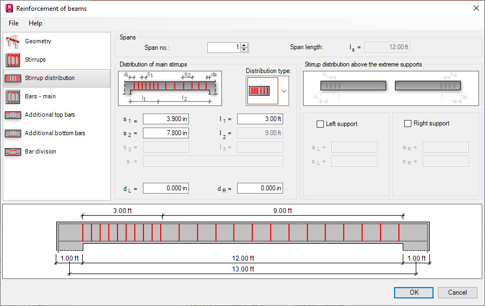Edit the s2 spacing field 7.800 in
The image size is (485, 306).
pyautogui.click(x=166, y=133)
